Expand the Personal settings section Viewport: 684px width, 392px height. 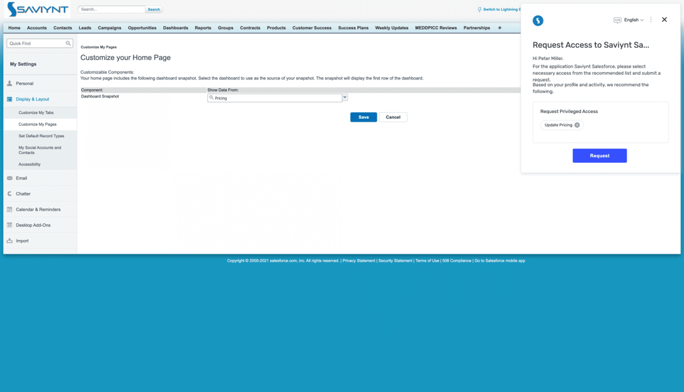[24, 84]
